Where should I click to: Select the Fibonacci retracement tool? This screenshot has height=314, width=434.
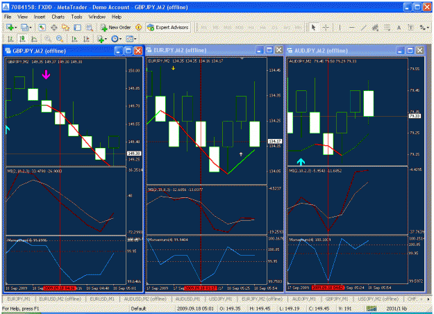point(387,27)
